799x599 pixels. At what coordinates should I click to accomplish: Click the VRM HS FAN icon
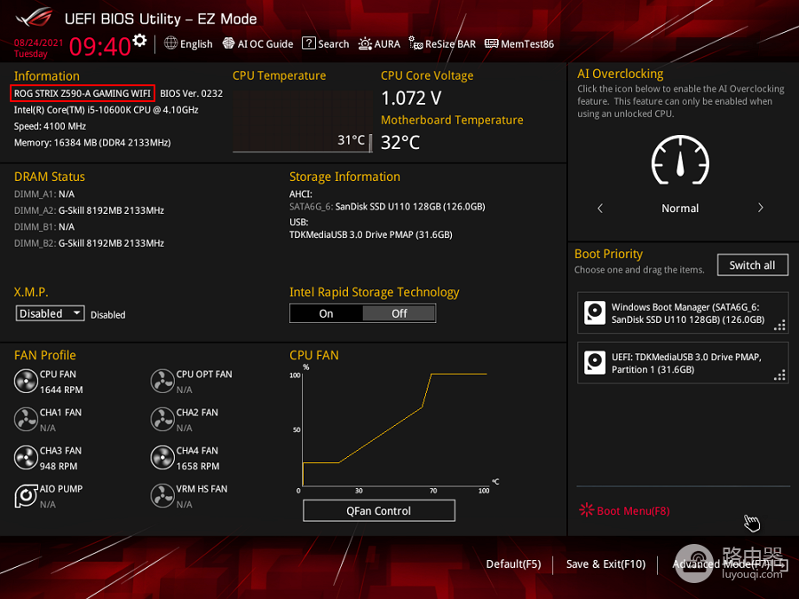tap(162, 495)
